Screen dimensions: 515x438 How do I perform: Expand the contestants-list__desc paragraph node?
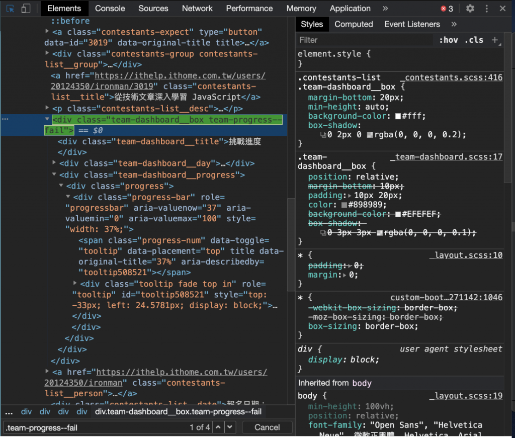pos(47,108)
